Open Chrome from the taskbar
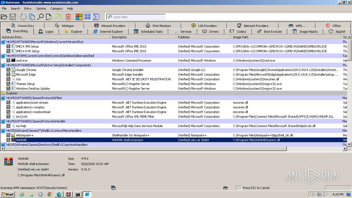 click(50, 194)
